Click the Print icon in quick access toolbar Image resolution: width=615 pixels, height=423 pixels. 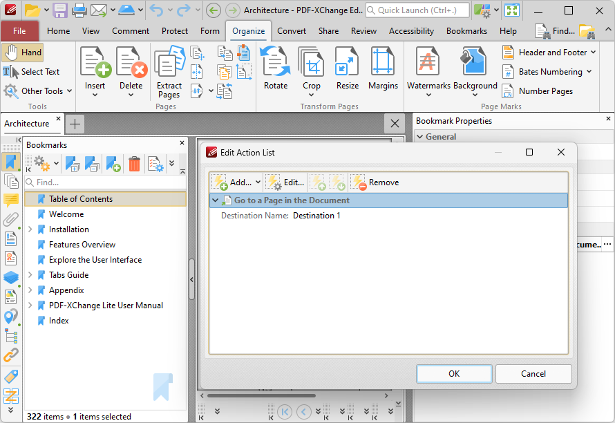click(79, 10)
